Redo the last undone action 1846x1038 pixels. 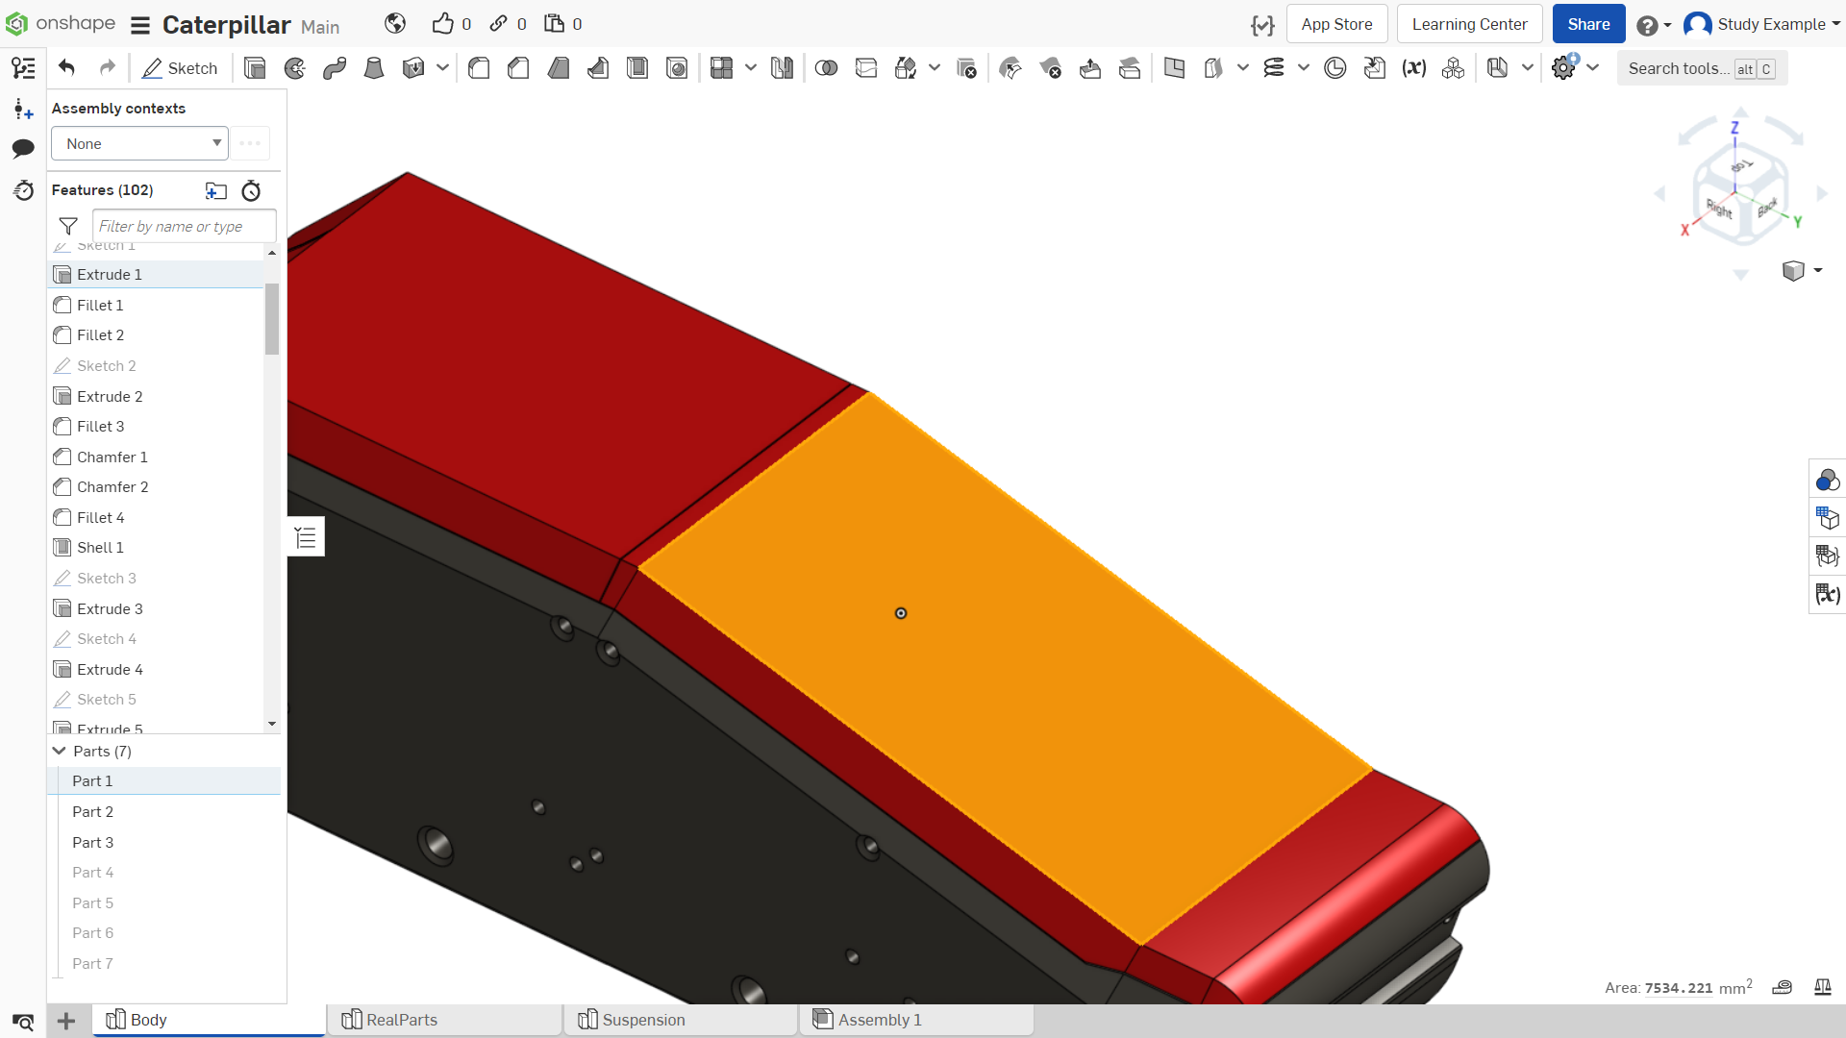coord(108,68)
